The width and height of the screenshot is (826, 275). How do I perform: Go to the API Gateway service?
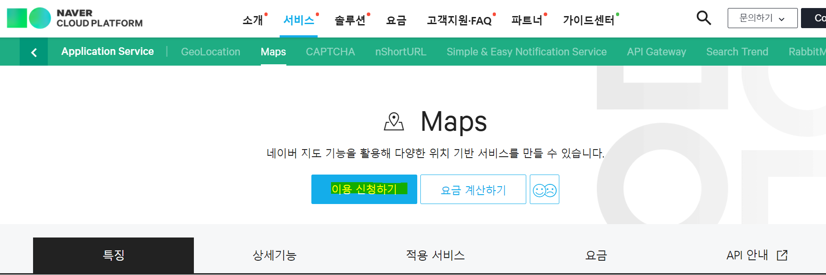657,52
